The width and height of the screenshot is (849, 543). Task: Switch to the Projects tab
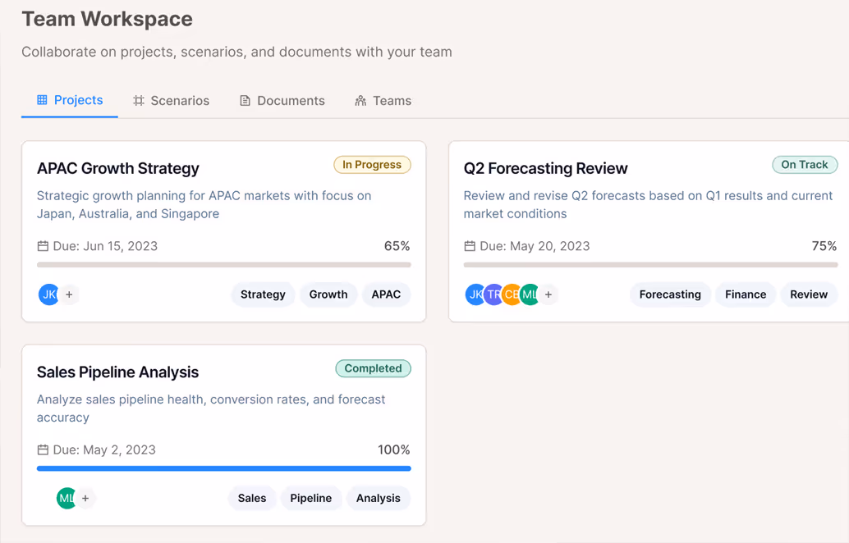[70, 100]
